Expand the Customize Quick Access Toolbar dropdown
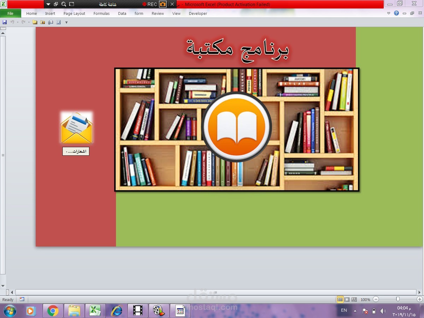Image resolution: width=424 pixels, height=318 pixels. 66,22
